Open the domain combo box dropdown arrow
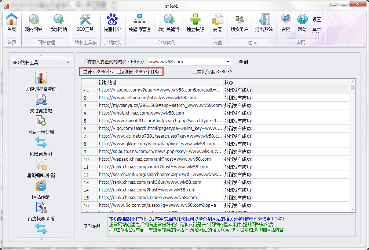 pyautogui.click(x=228, y=62)
